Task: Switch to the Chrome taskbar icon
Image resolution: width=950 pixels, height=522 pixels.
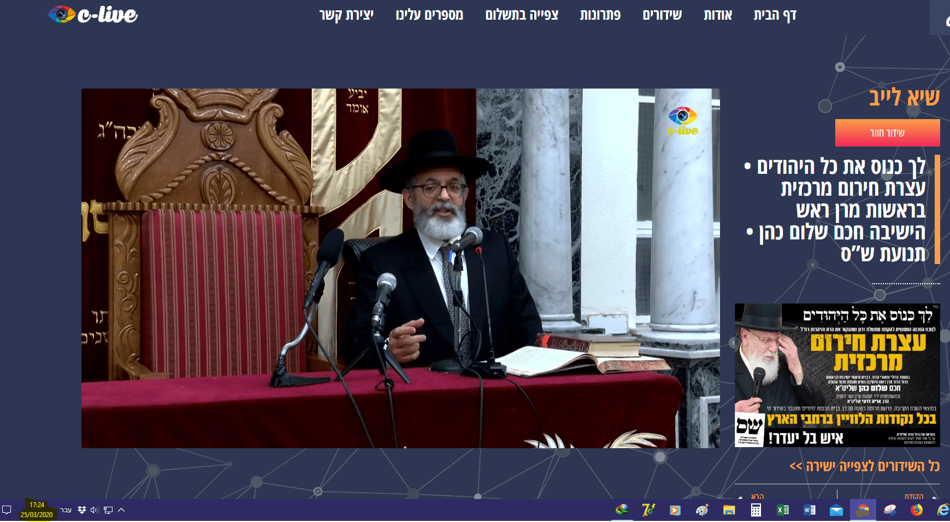Action: (x=863, y=510)
